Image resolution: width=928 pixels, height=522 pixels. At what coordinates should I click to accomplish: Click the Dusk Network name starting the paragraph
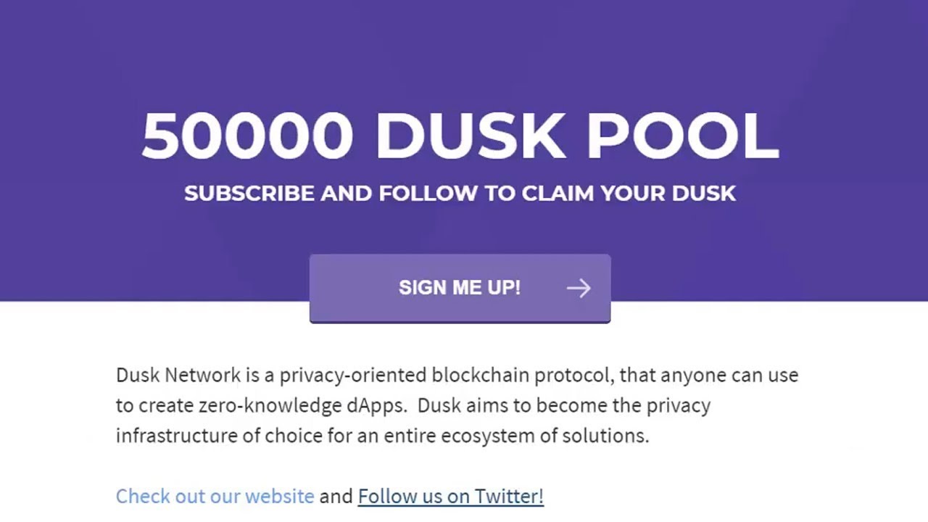178,375
